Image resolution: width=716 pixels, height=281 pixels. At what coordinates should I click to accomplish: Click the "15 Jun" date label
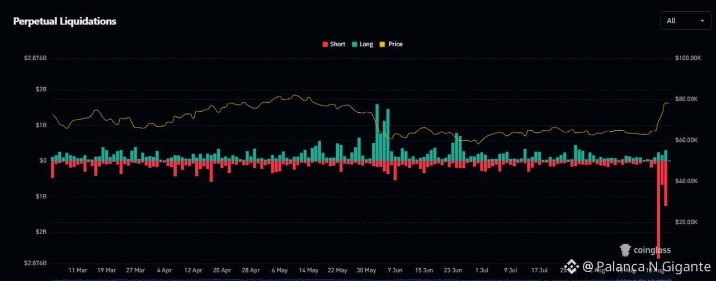[x=424, y=270]
